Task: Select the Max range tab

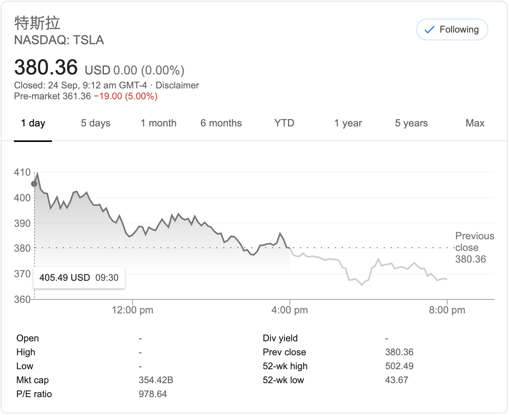Action: click(475, 123)
